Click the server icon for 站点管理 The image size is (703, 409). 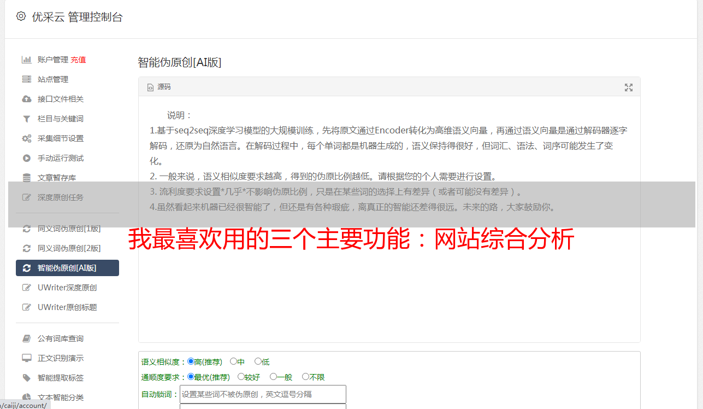click(26, 79)
